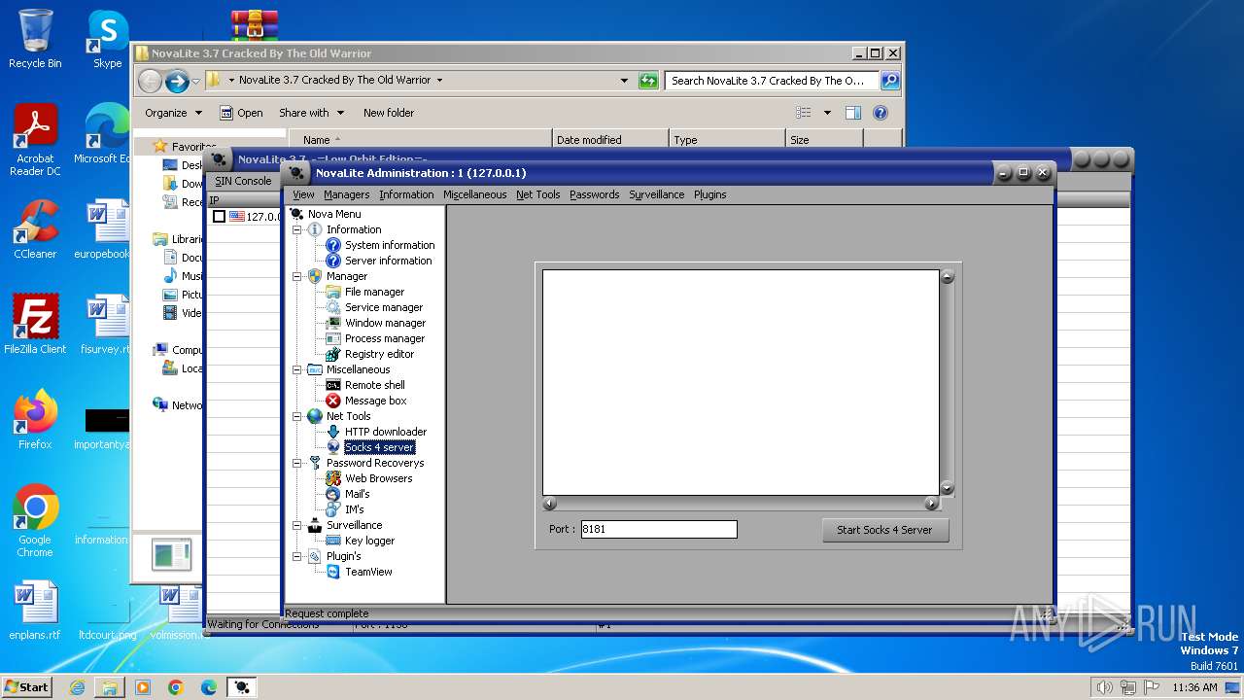Open Explorer Organize dropdown
Viewport: 1244px width, 700px height.
pos(174,113)
